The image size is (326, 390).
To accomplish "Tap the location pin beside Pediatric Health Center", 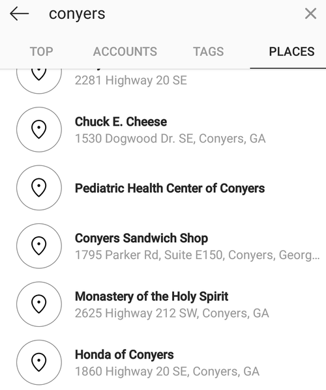I will click(x=39, y=188).
